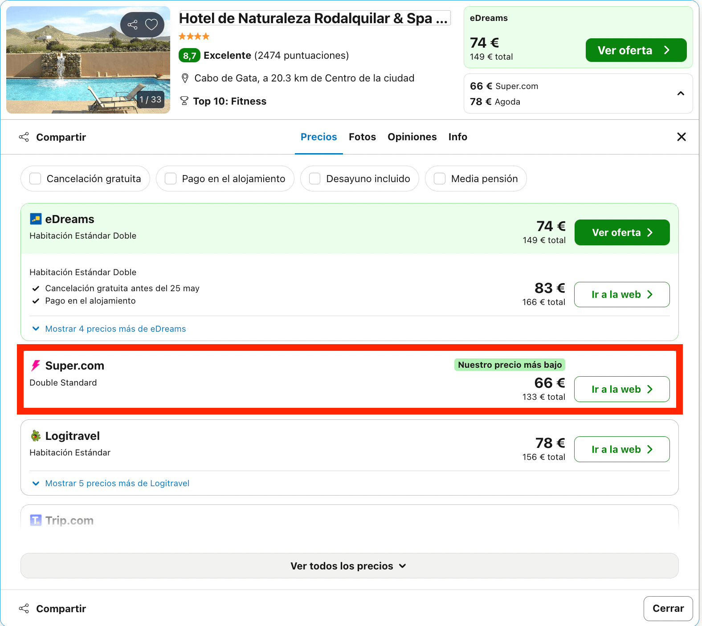
Task: Click the Super.com lightning logo icon
Action: point(36,366)
